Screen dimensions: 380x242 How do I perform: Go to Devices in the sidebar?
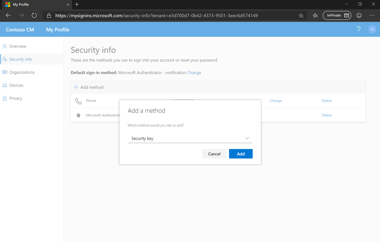pos(16,85)
